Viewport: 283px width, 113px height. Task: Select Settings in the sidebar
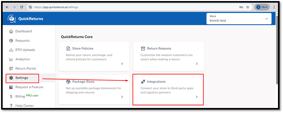tap(22, 78)
